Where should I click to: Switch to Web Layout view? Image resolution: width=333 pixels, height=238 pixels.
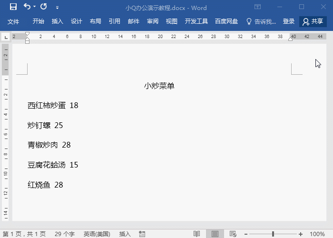233,234
